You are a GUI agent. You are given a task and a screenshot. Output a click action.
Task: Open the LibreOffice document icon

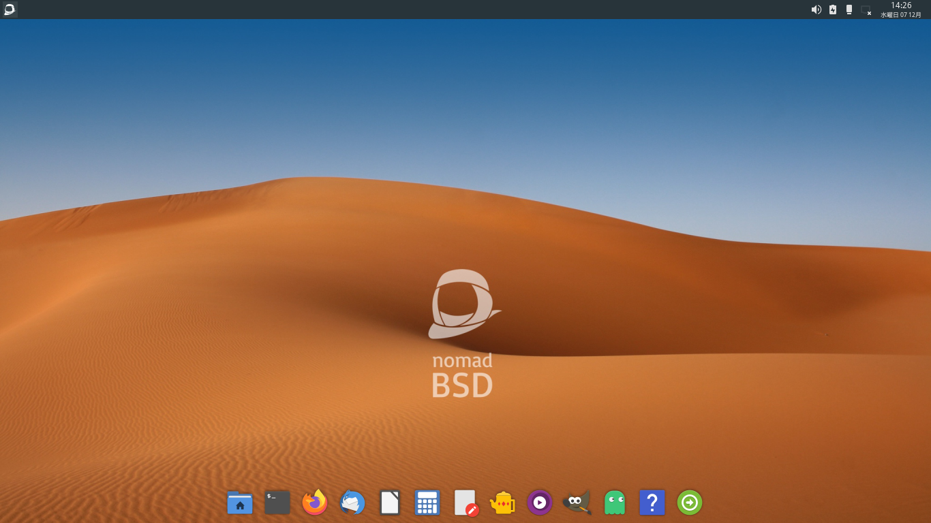(390, 503)
